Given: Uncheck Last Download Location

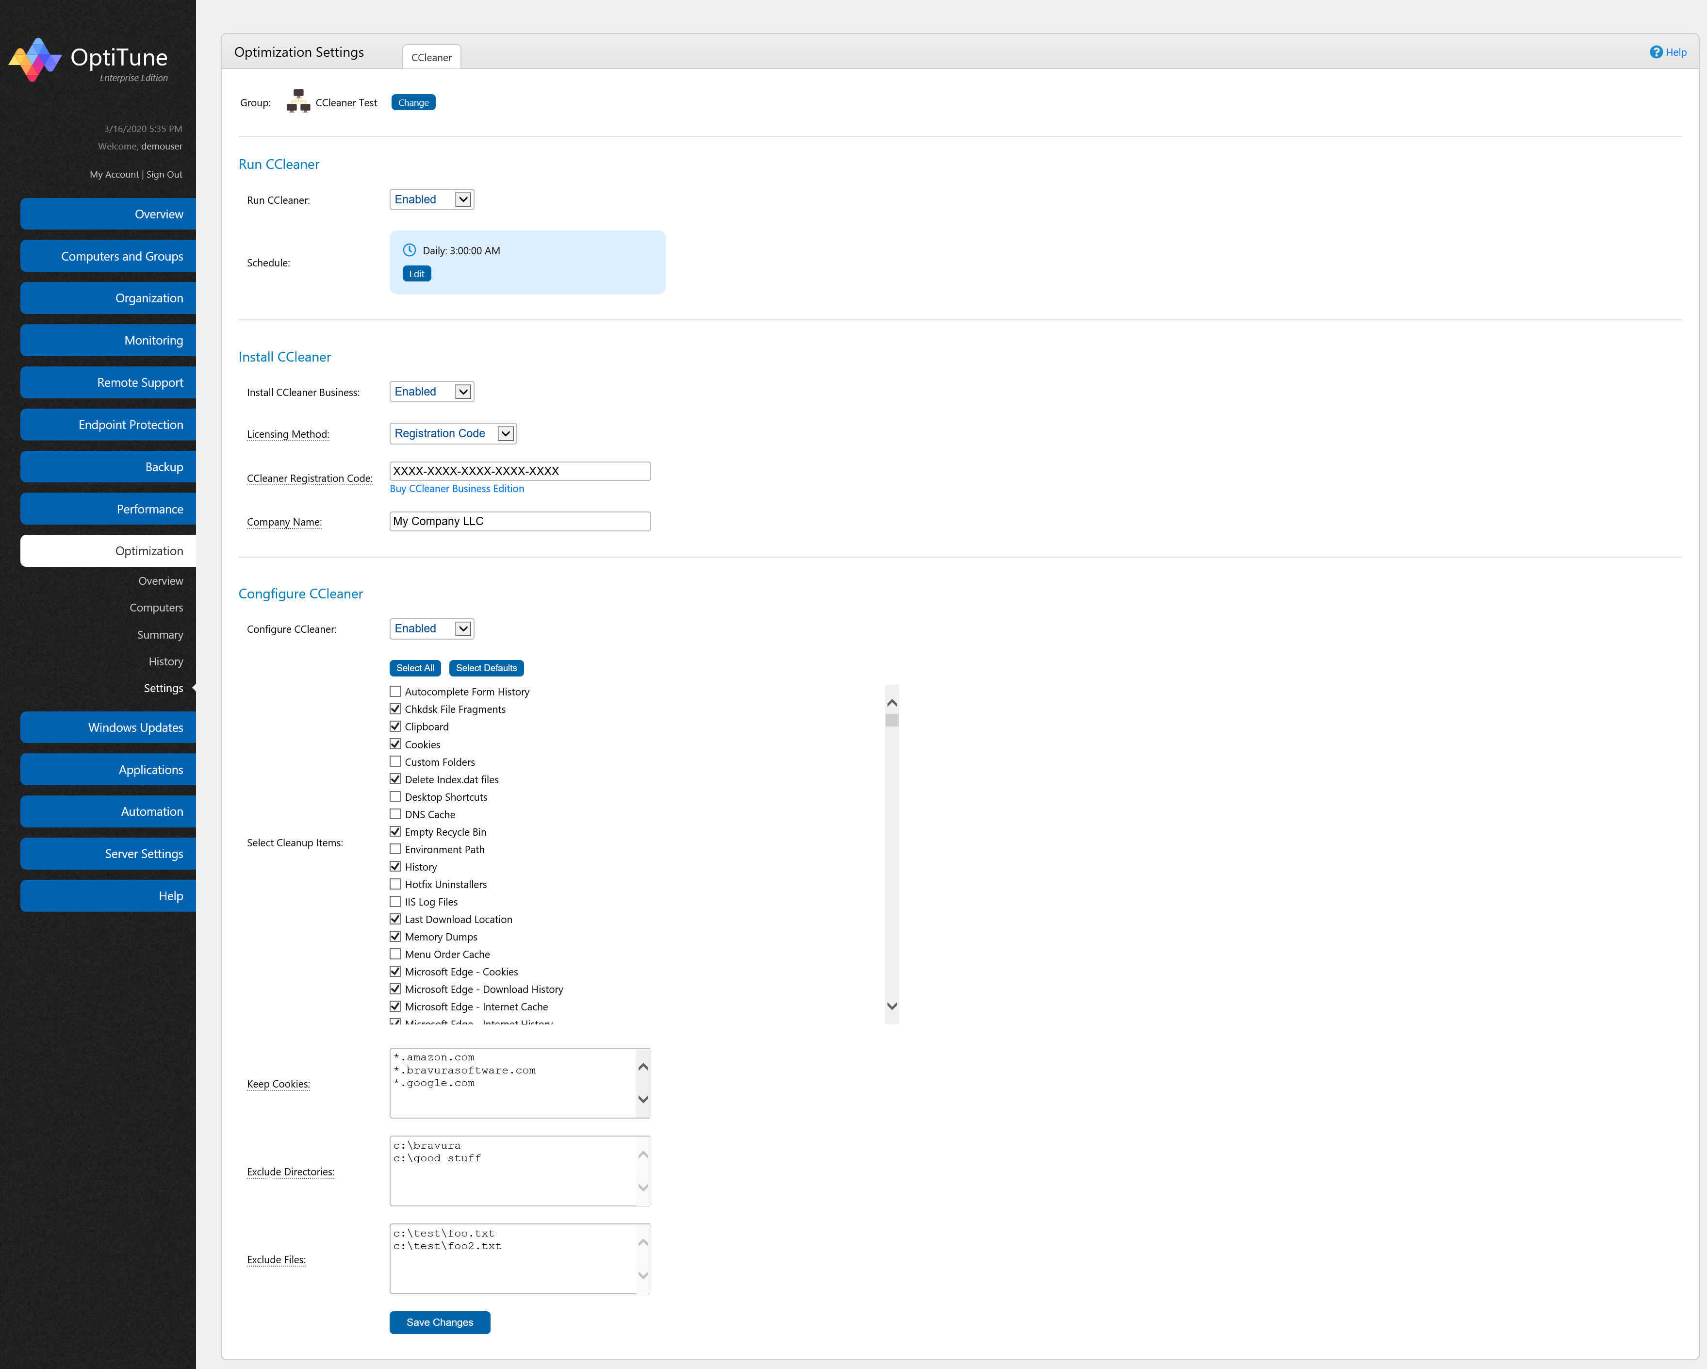Looking at the screenshot, I should (395, 919).
